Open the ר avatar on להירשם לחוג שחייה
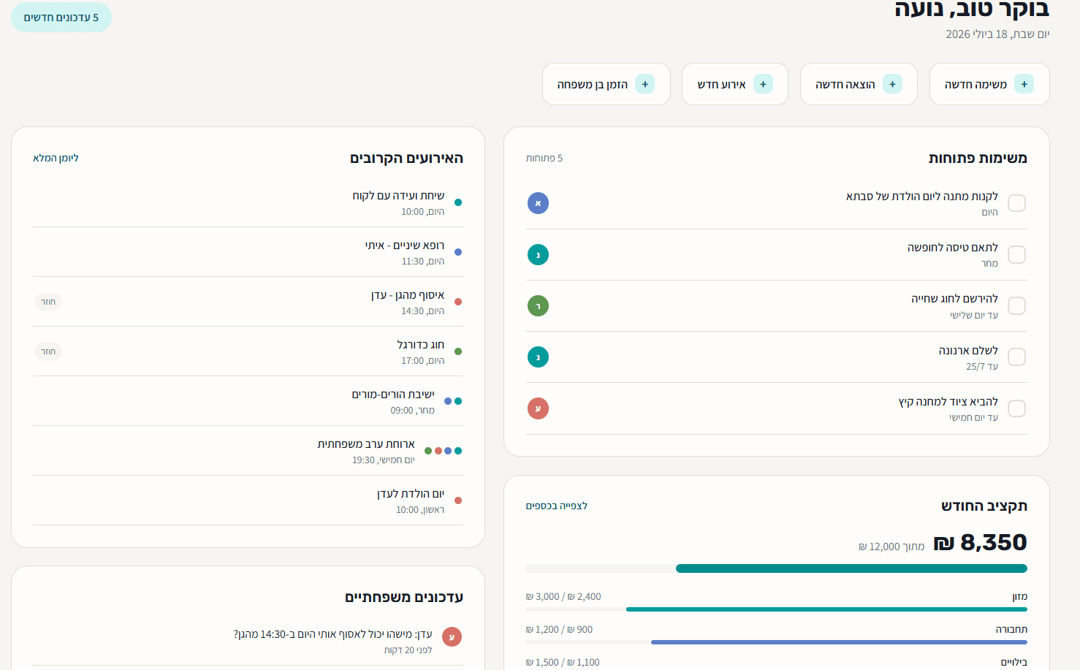Image resolution: width=1080 pixels, height=670 pixels. click(538, 305)
